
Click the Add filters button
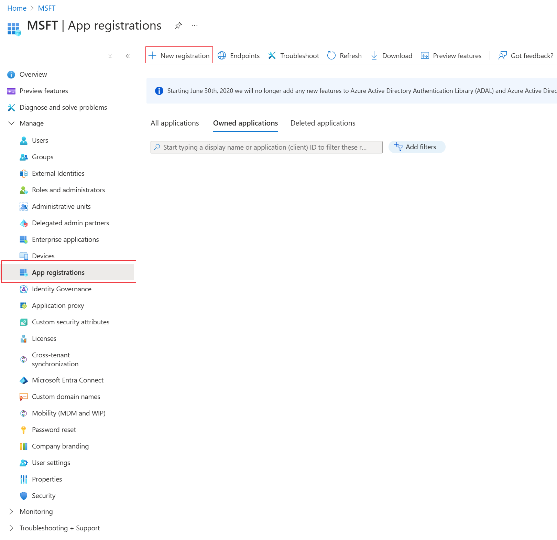click(417, 147)
